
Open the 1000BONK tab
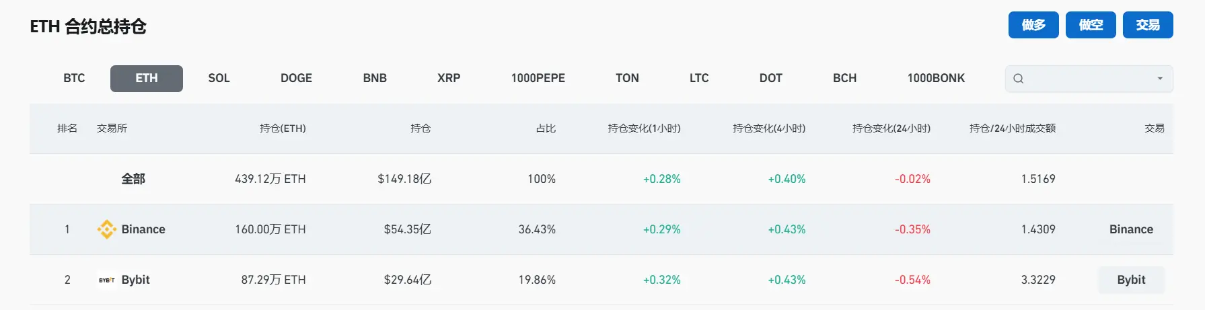tap(935, 78)
